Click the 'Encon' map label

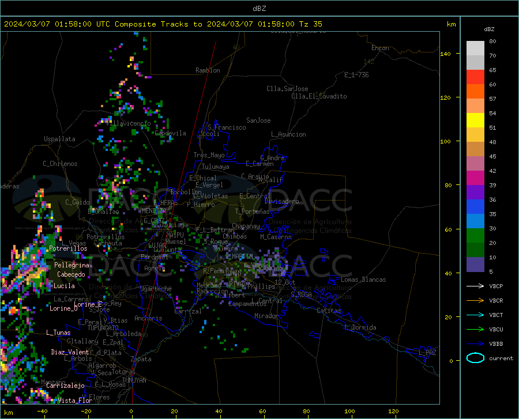[x=380, y=48]
